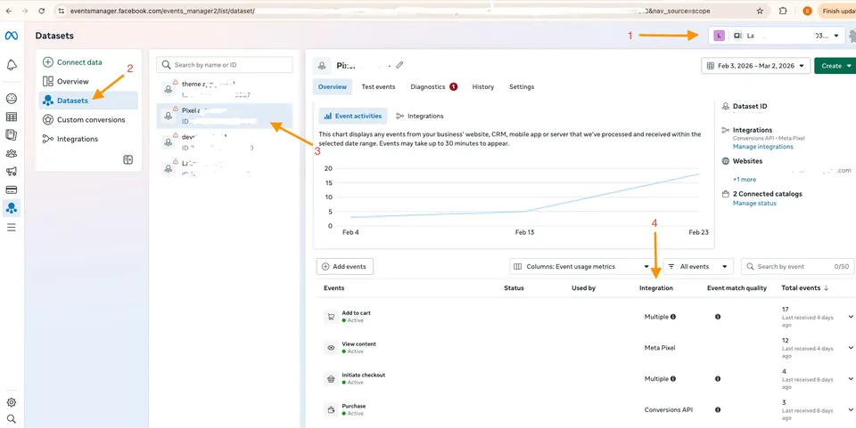Open the Columns: Event usage metrics dropdown

pos(582,267)
